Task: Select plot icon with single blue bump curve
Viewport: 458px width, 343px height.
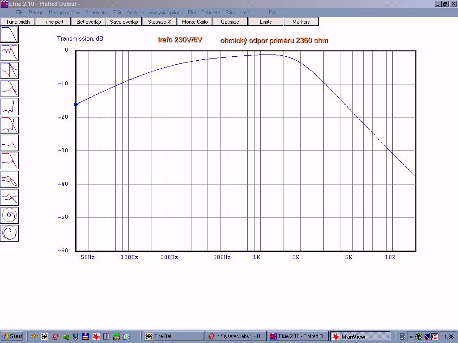Action: point(9,143)
